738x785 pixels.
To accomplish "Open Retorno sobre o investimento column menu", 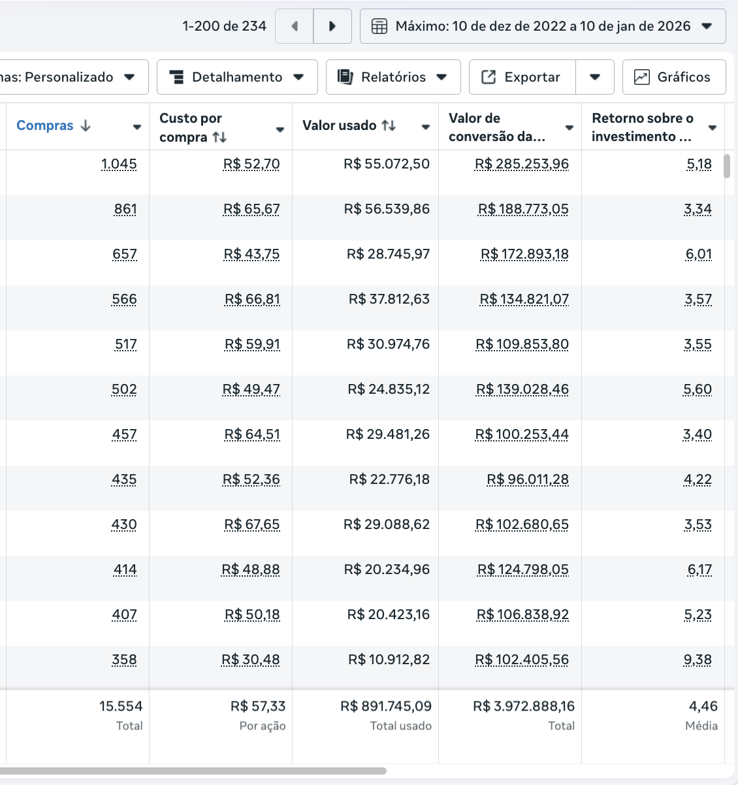I will click(x=713, y=127).
